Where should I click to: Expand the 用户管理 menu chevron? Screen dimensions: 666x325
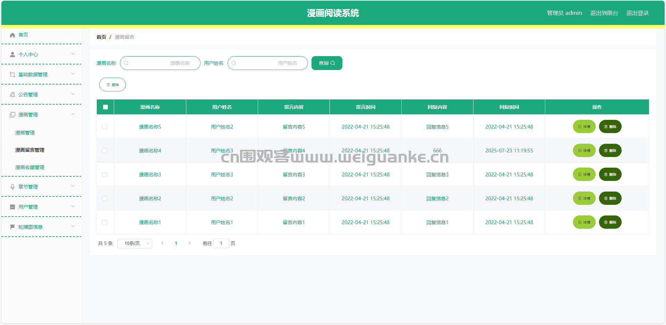[x=73, y=206]
